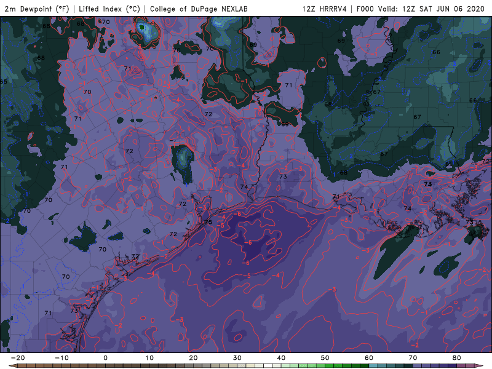Click the 30 label on the color scale
The height and width of the screenshot is (369, 492).
coord(237,358)
